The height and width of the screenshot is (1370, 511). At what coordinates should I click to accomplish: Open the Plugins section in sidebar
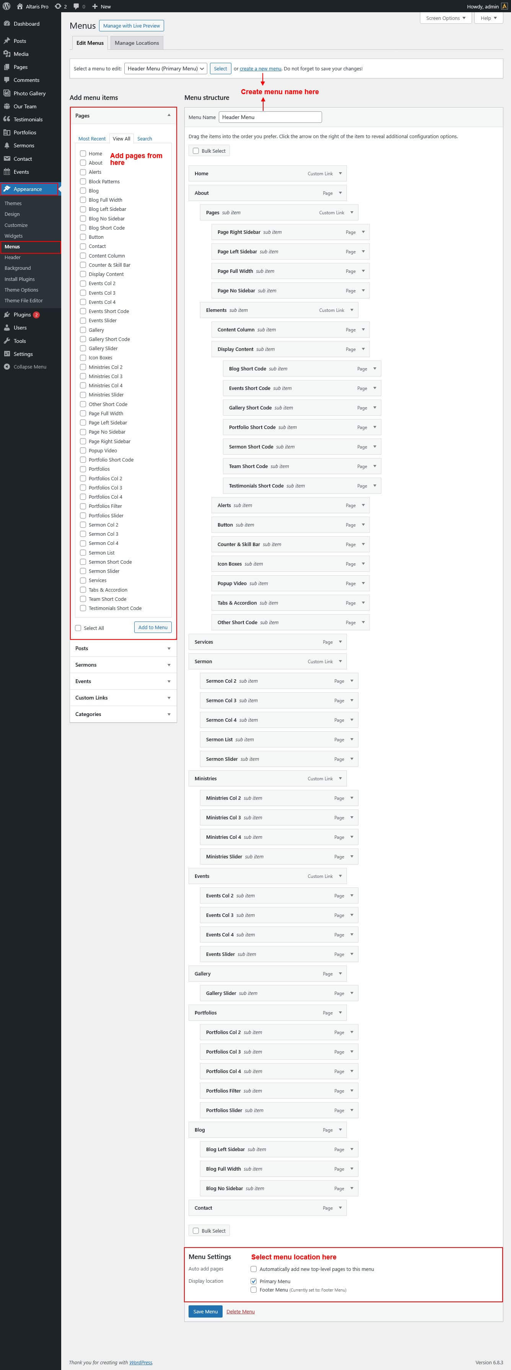tap(22, 314)
